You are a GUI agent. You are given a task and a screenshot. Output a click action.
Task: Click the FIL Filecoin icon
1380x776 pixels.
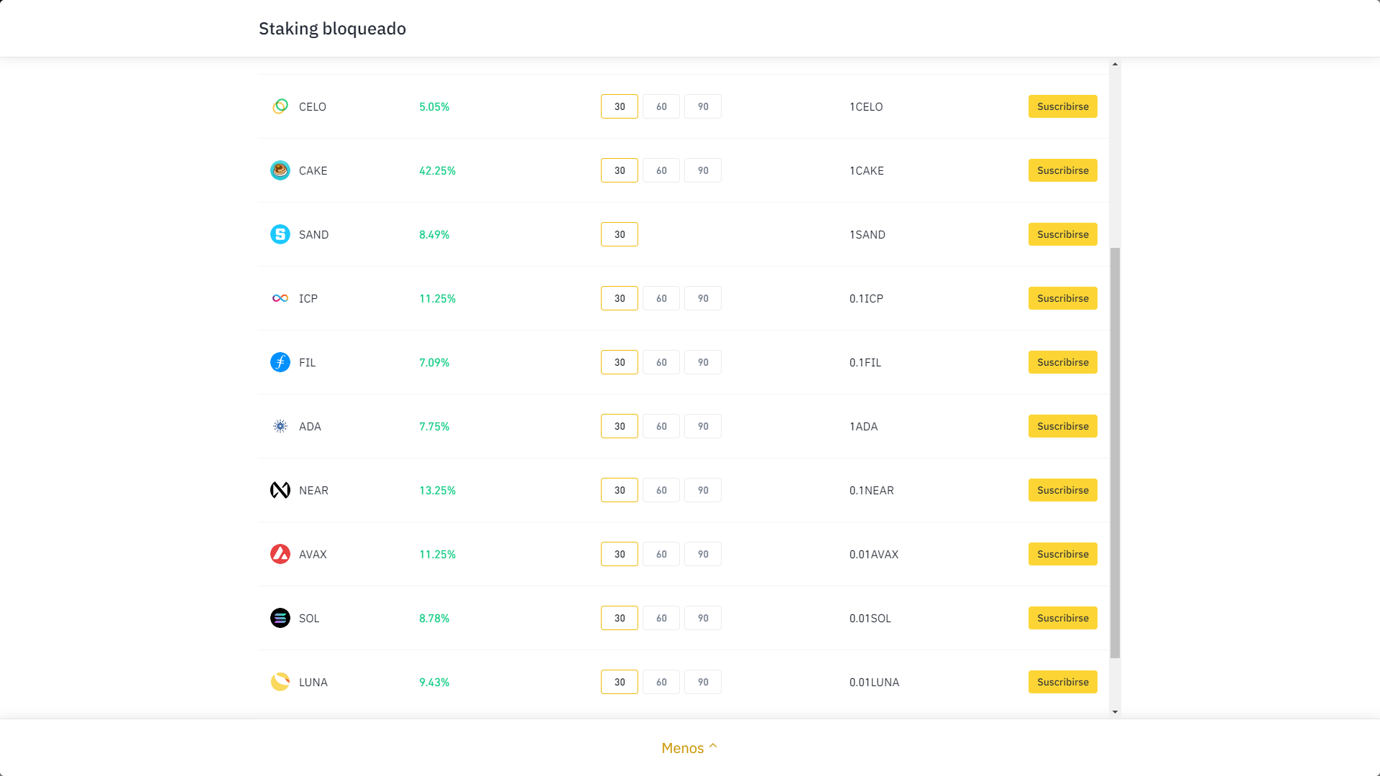click(x=280, y=362)
